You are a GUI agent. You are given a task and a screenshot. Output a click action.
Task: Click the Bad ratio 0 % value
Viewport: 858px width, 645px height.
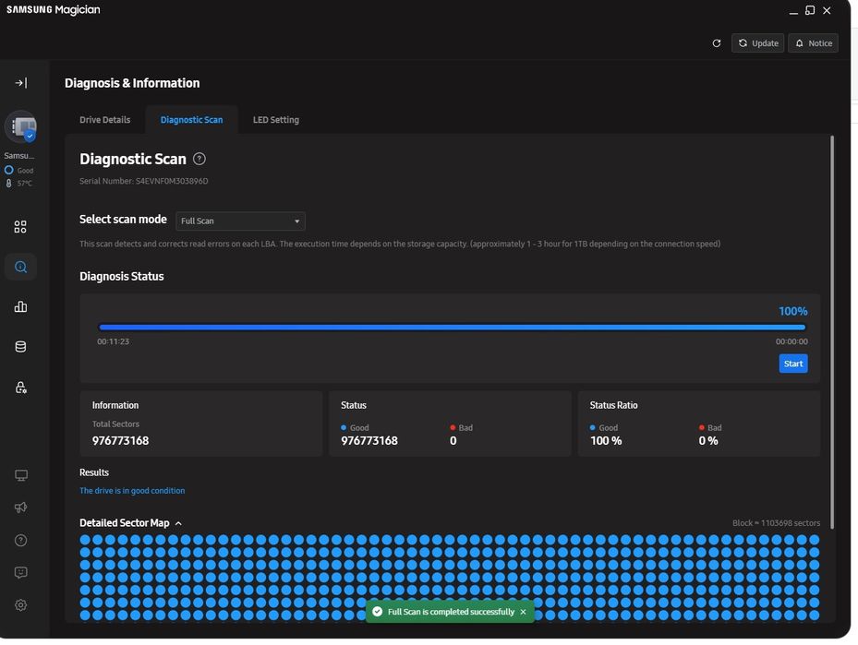click(x=708, y=440)
